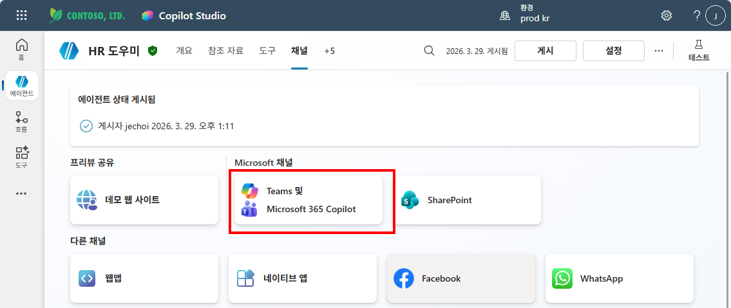Open 도구 in the left sidebar
This screenshot has height=308, width=731.
pyautogui.click(x=21, y=157)
